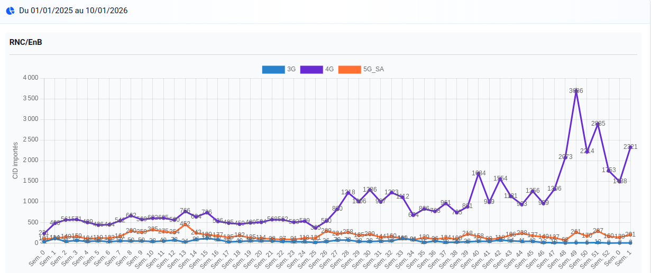Click the 4G data point 2073
The width and height of the screenshot is (651, 273).
click(565, 157)
